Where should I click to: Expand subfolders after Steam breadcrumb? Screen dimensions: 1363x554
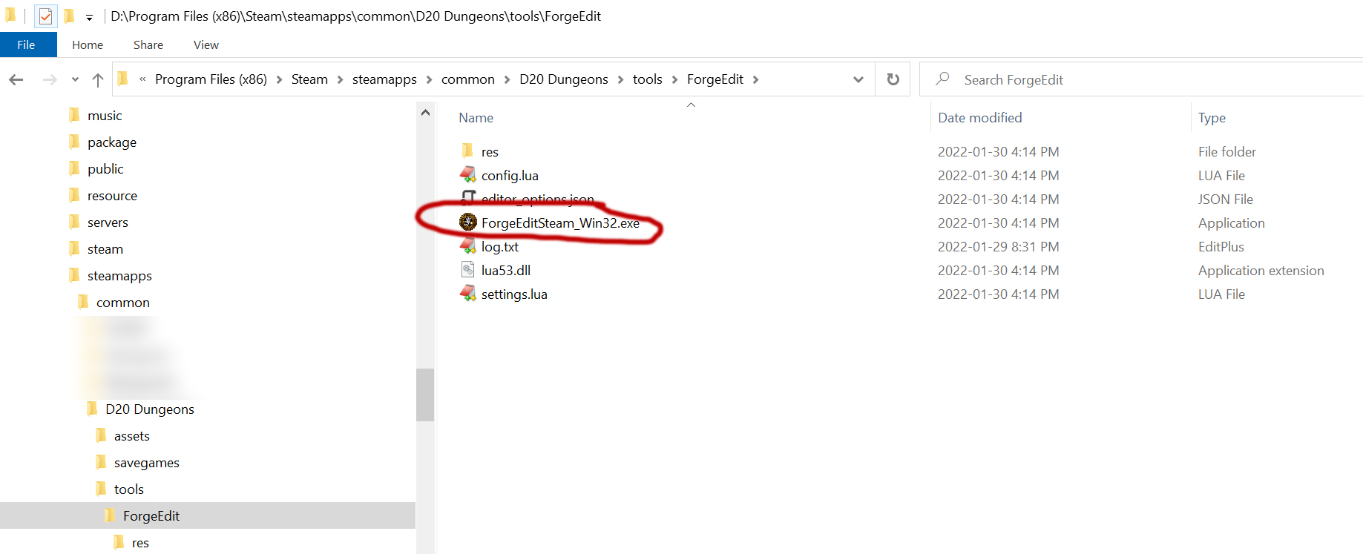pos(340,79)
